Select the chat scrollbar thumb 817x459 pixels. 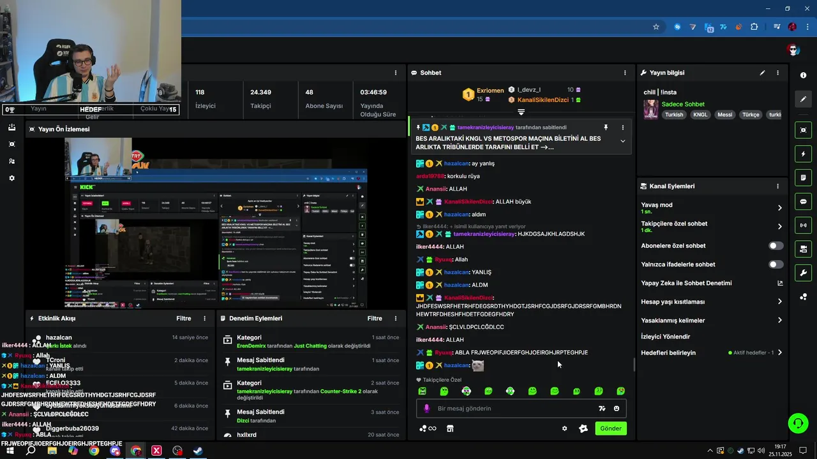click(x=634, y=365)
